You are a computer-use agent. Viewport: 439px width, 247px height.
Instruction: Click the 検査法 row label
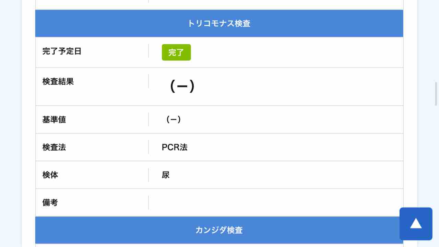(54, 148)
